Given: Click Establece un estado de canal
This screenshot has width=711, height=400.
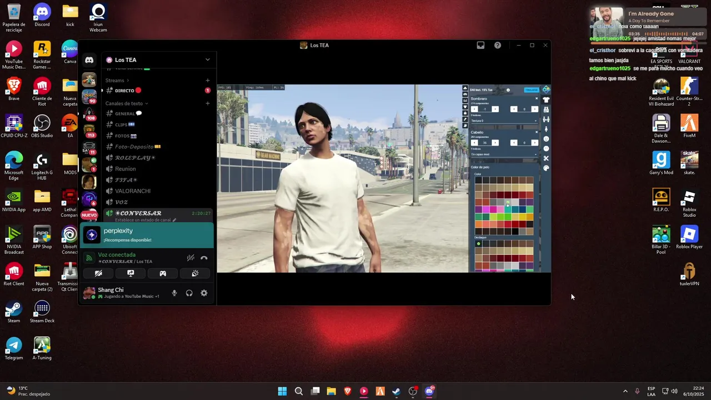Looking at the screenshot, I should click(146, 220).
